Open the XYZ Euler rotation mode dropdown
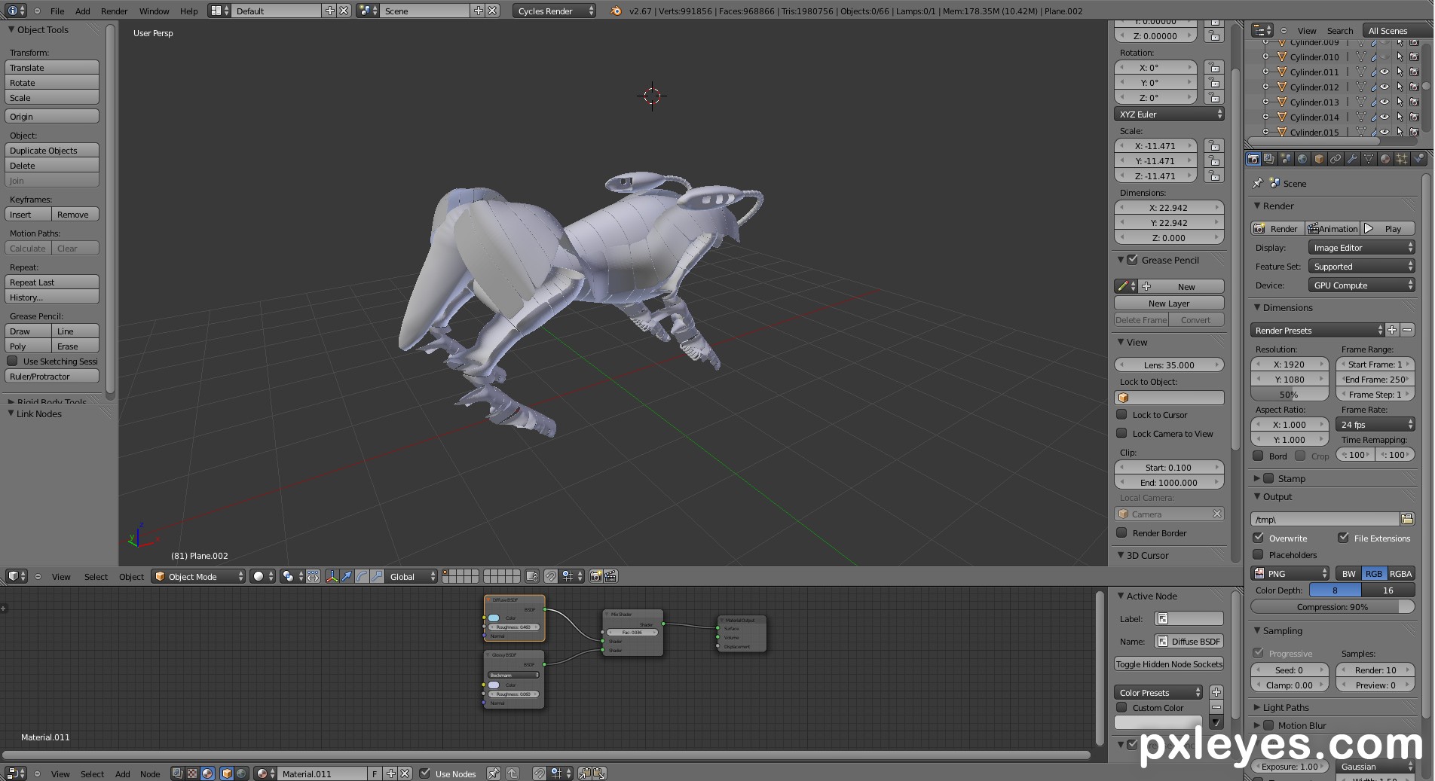The width and height of the screenshot is (1435, 781). pos(1169,114)
